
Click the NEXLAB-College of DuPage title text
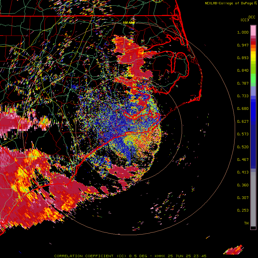(230, 3)
